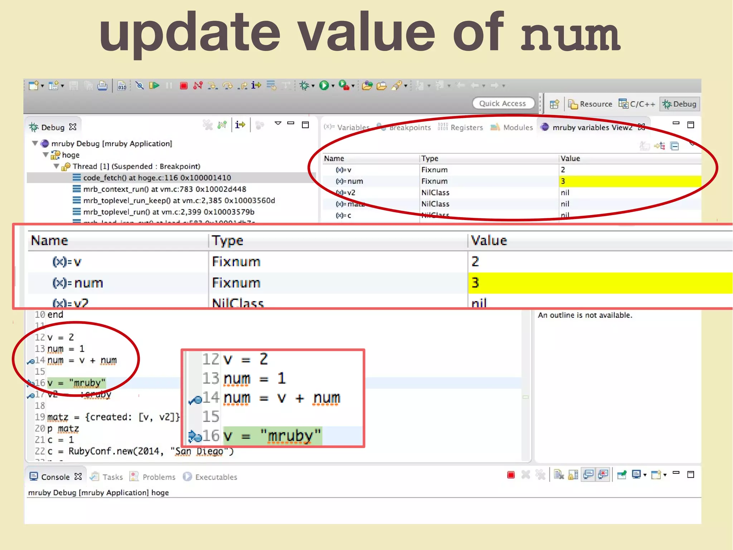Image resolution: width=733 pixels, height=550 pixels.
Task: Click the Run External Tools icon
Action: 344,86
